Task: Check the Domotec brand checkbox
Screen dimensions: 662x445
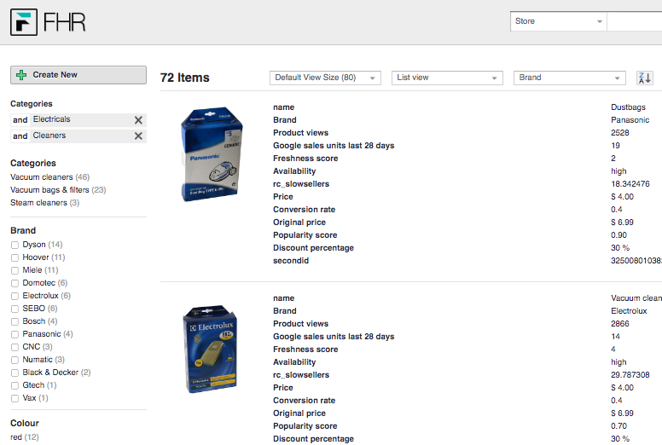Action: (15, 283)
